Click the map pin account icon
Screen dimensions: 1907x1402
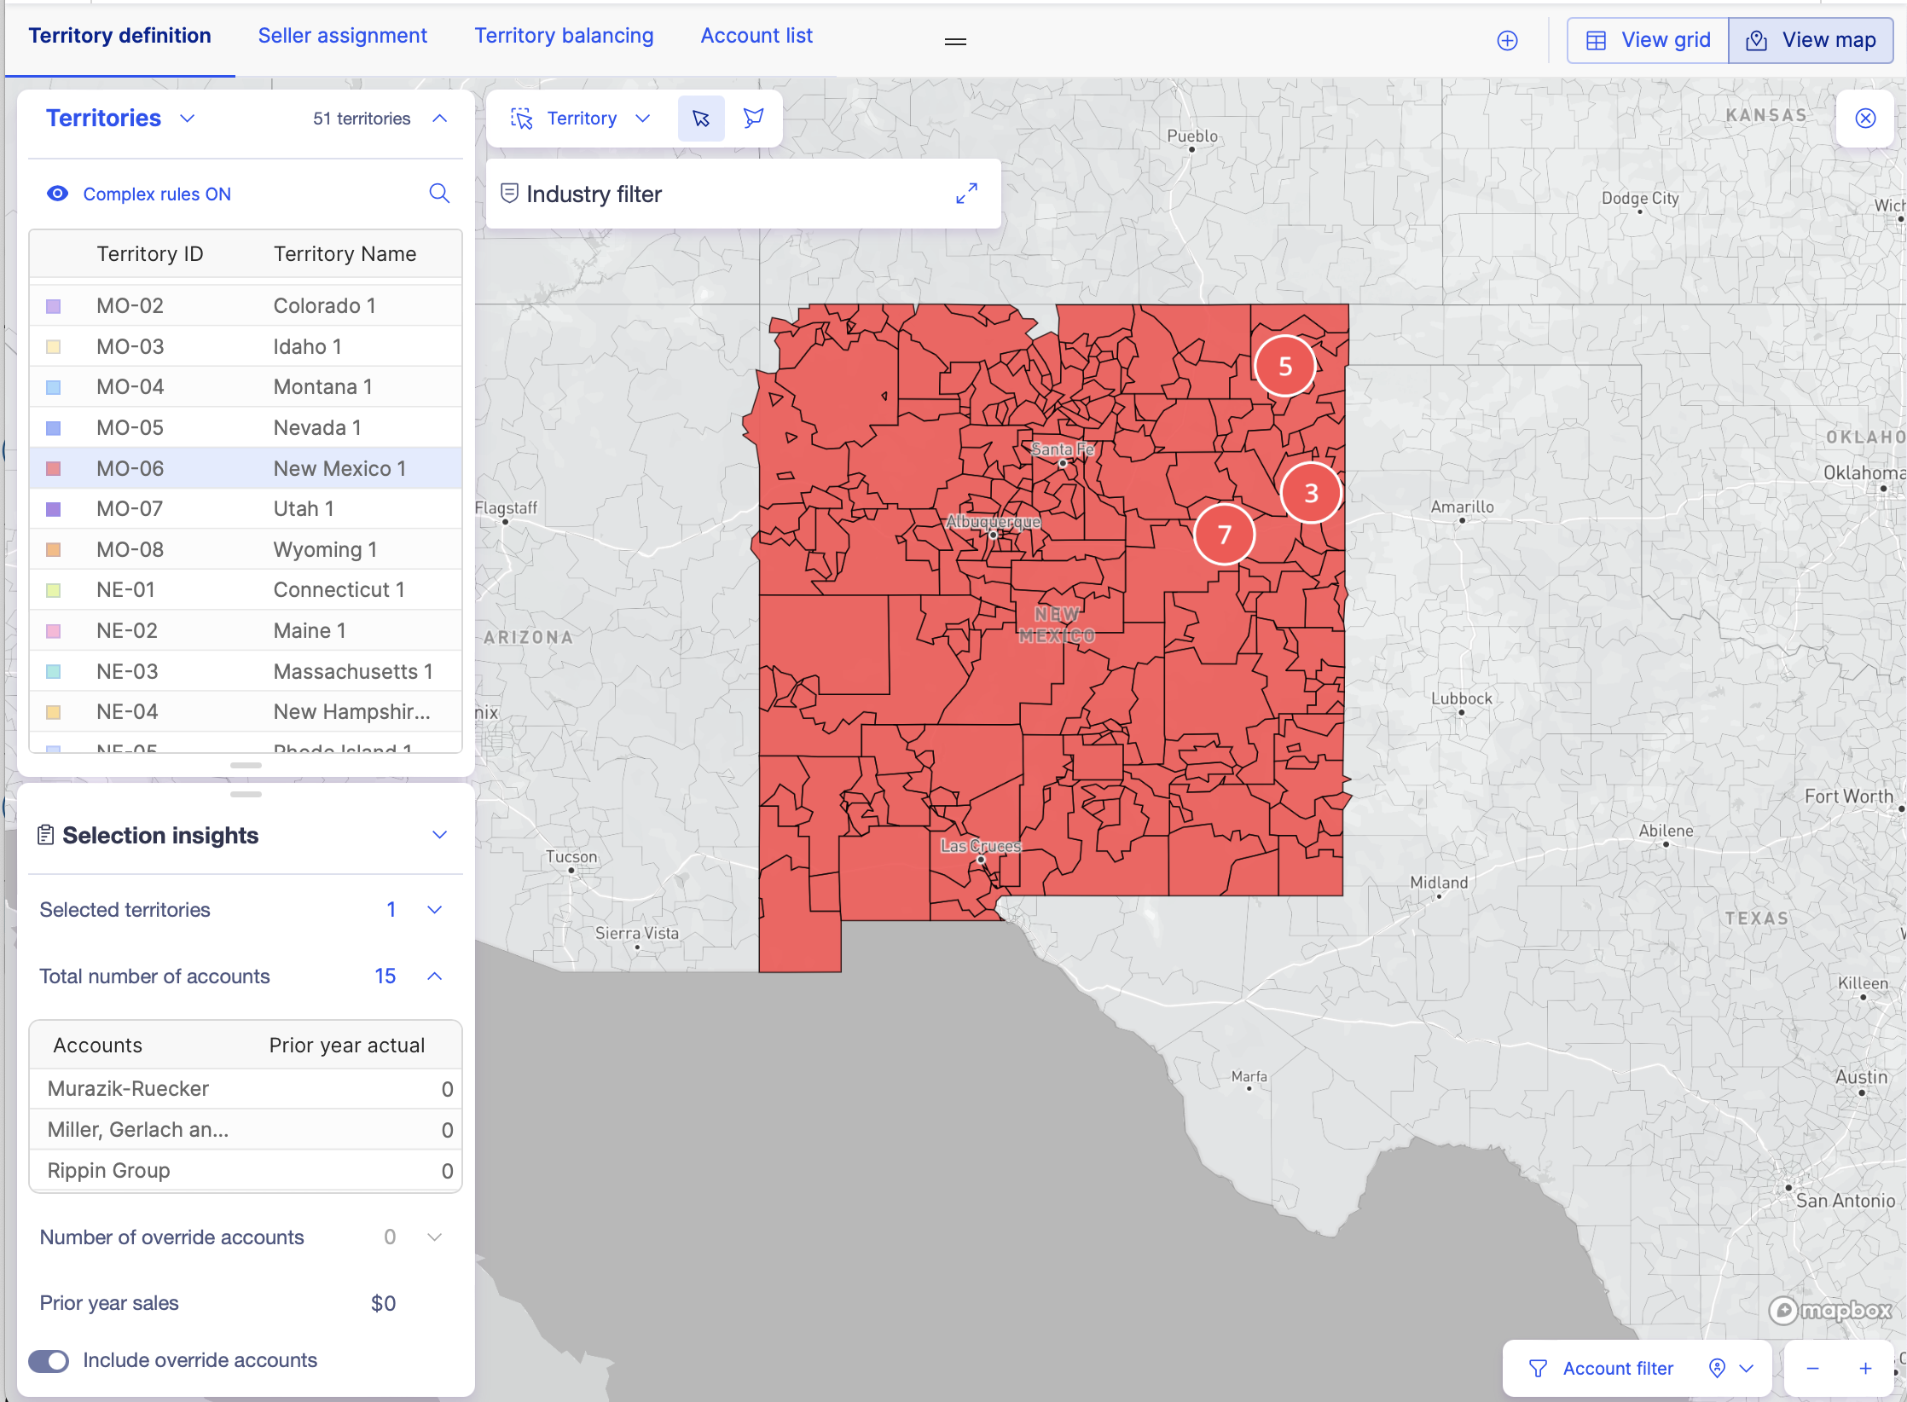click(1717, 1368)
